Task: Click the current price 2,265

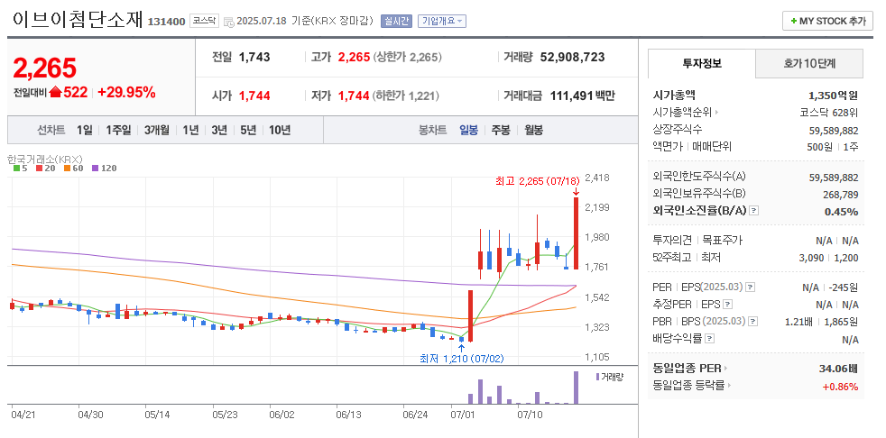Action: tap(44, 68)
